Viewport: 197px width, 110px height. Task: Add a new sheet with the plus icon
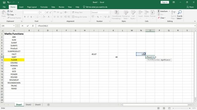[48, 105]
